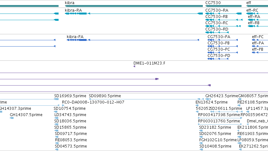Select EST label SD09717.5prime
This screenshot has height=151, width=268.
pyautogui.click(x=71, y=134)
